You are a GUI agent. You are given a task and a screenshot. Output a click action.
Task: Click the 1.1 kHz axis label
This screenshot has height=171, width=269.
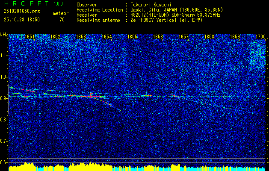[4, 56]
